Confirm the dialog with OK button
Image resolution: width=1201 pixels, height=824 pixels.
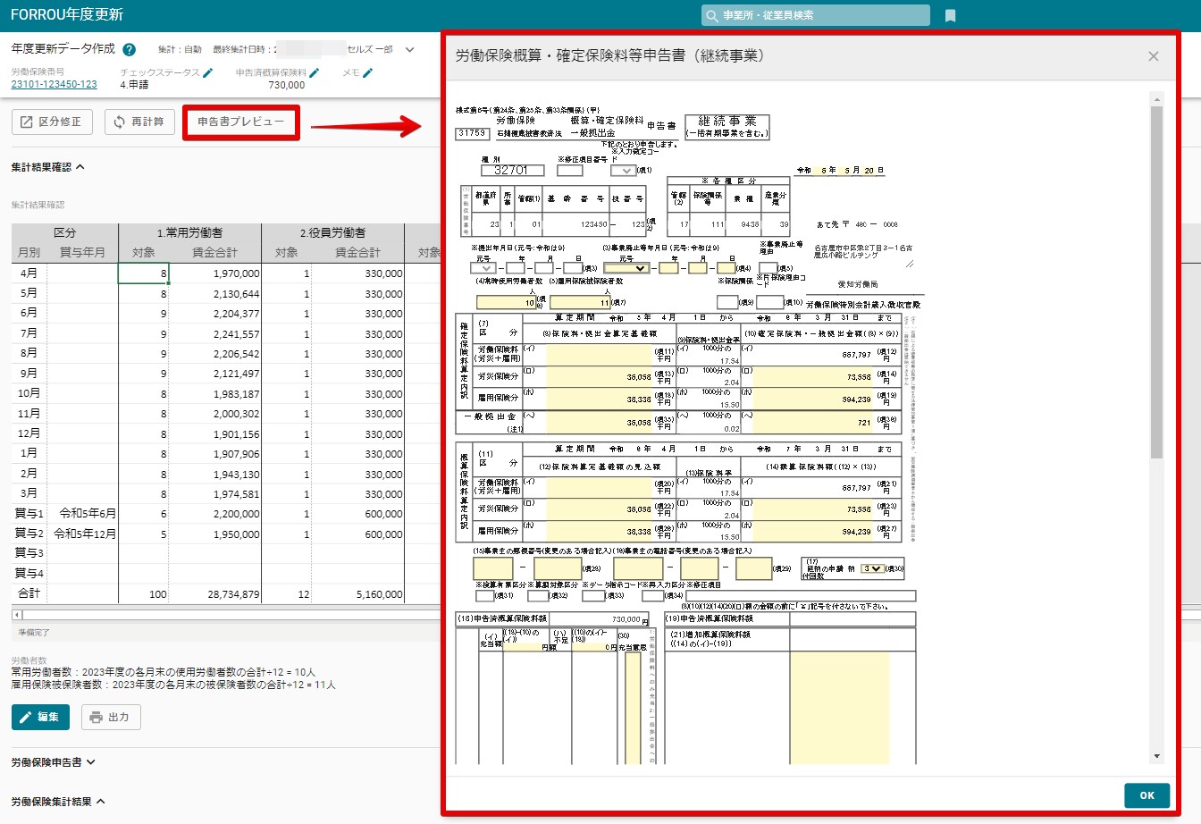tap(1147, 795)
